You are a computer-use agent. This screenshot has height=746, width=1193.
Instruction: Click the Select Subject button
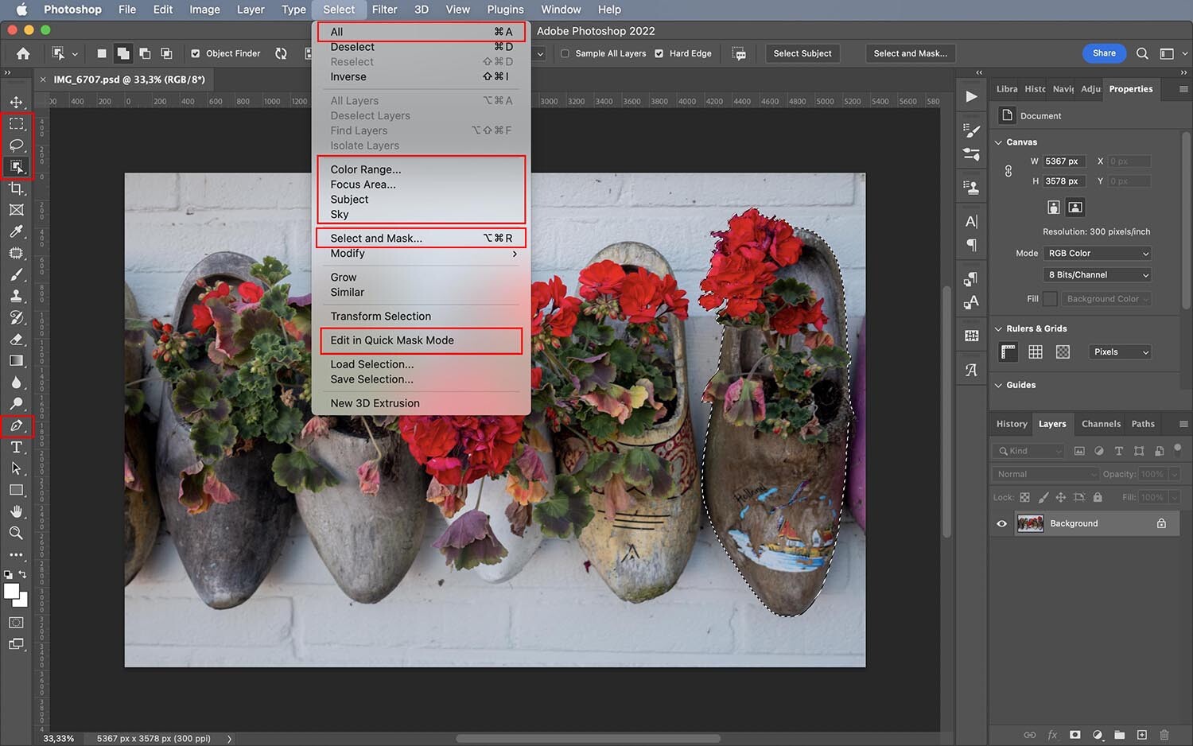click(802, 53)
